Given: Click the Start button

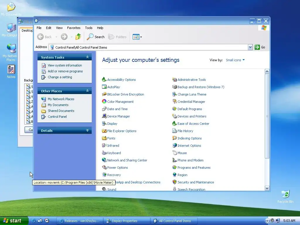Looking at the screenshot, I should point(14,221).
